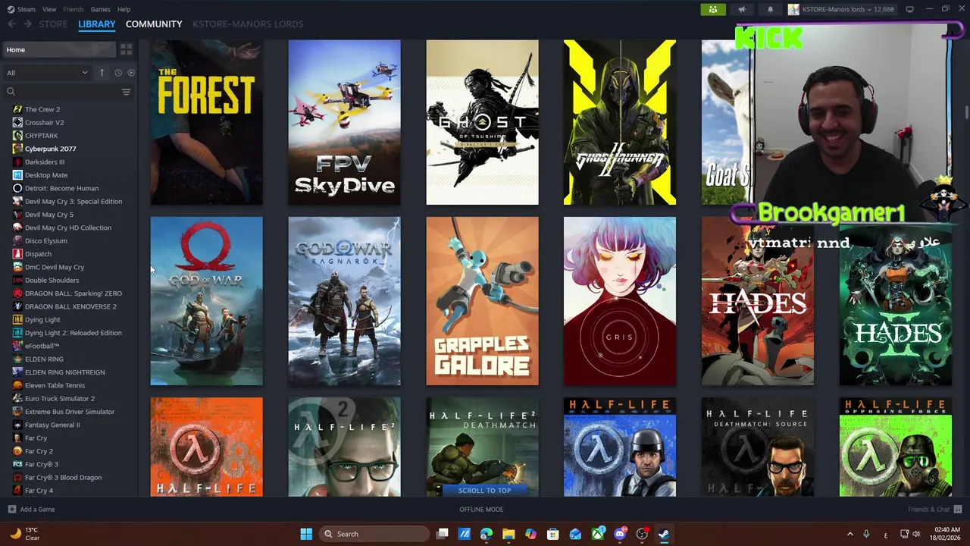Click the Darksiders III list icon
Image resolution: width=970 pixels, height=546 pixels.
17,162
